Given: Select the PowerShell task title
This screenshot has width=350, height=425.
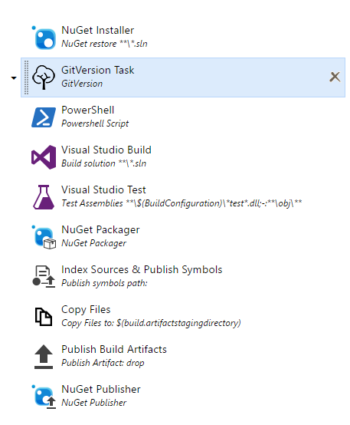Looking at the screenshot, I should tap(88, 110).
